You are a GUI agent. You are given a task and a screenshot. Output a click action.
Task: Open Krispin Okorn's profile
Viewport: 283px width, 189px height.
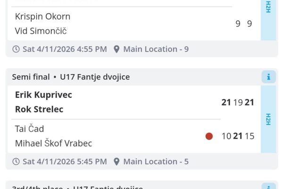[x=42, y=17]
